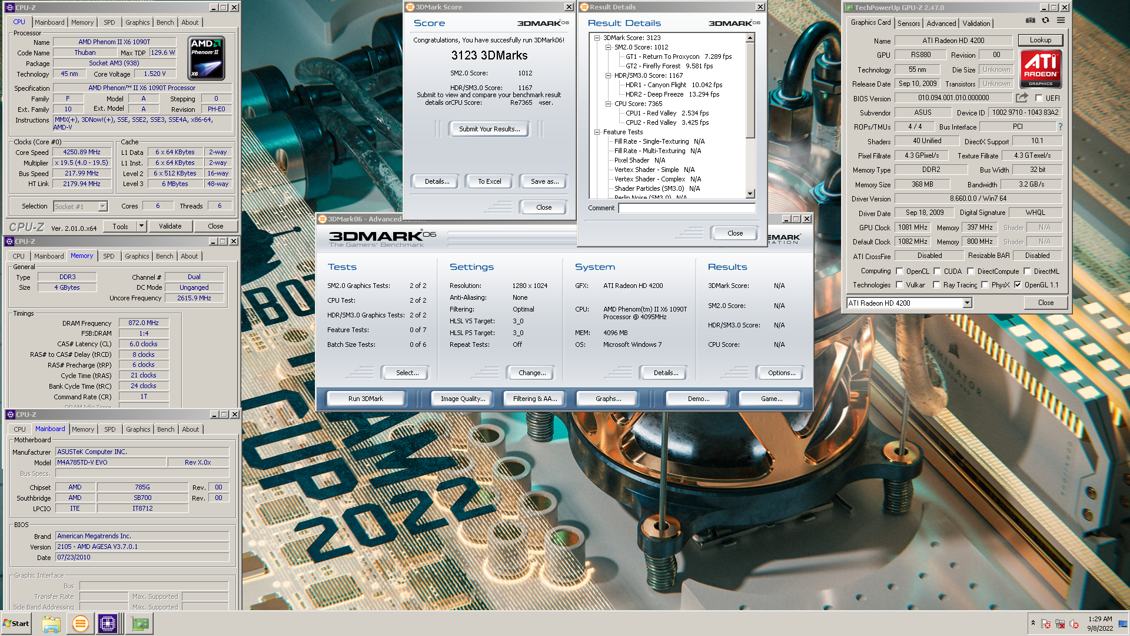Image resolution: width=1130 pixels, height=636 pixels.
Task: Open SPD tab in top CPU-Z window
Action: point(109,22)
